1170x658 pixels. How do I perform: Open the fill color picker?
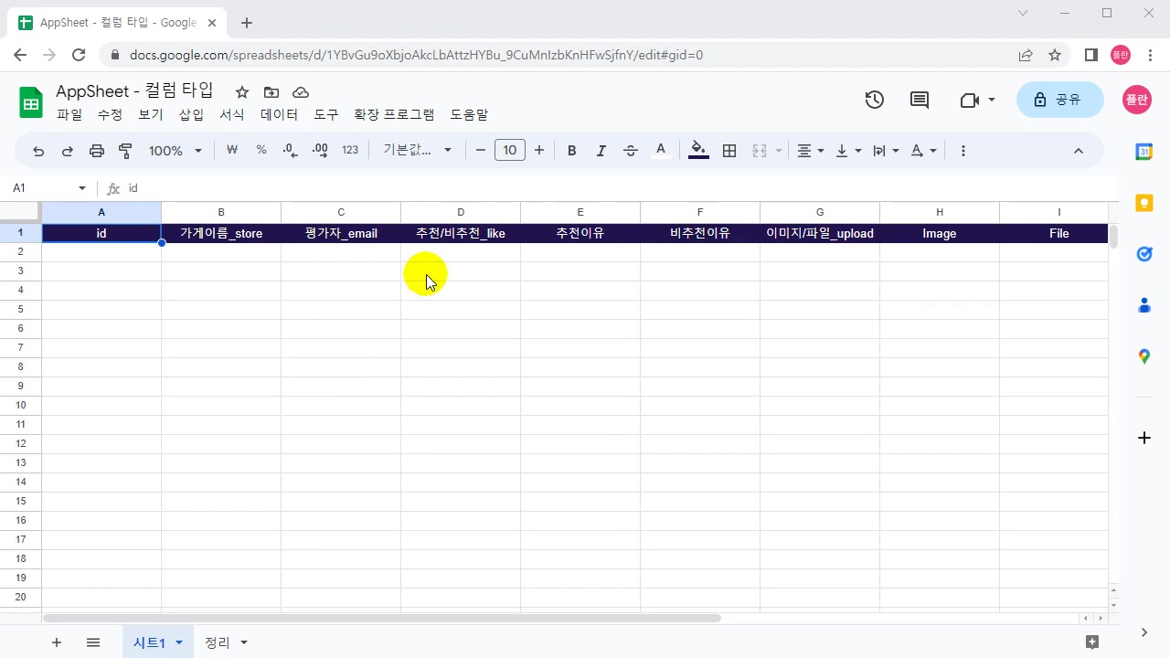[x=698, y=150]
